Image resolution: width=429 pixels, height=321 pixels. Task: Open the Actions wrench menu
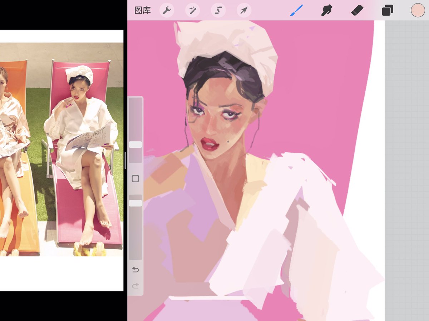(167, 10)
